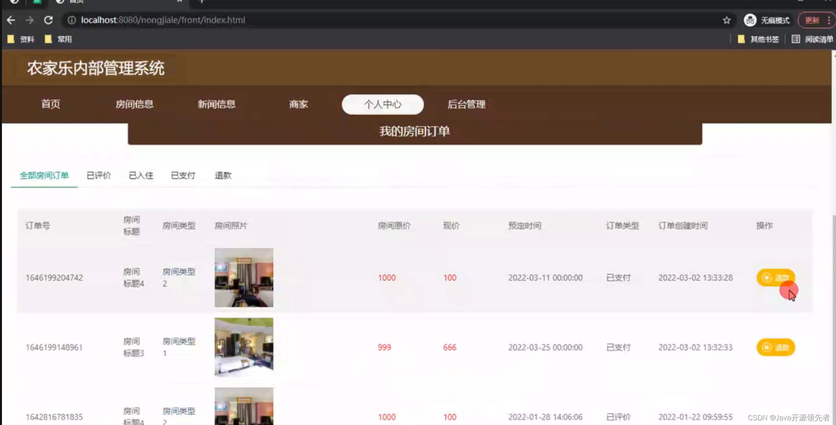This screenshot has width=836, height=425.
Task: Click the 订单创建时间 column header
Action: click(x=683, y=225)
